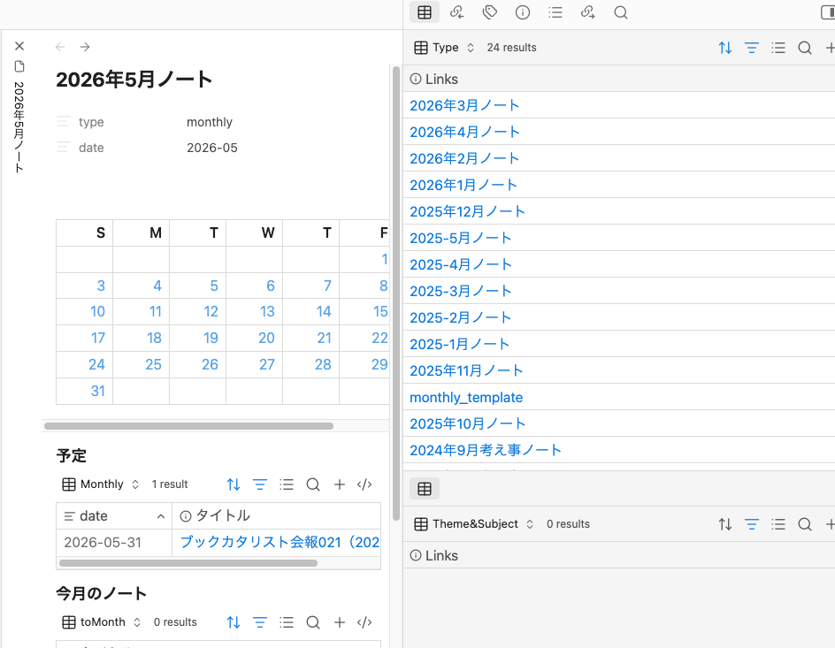This screenshot has width=835, height=648.
Task: Click the Links column header in Type view
Action: (619, 79)
